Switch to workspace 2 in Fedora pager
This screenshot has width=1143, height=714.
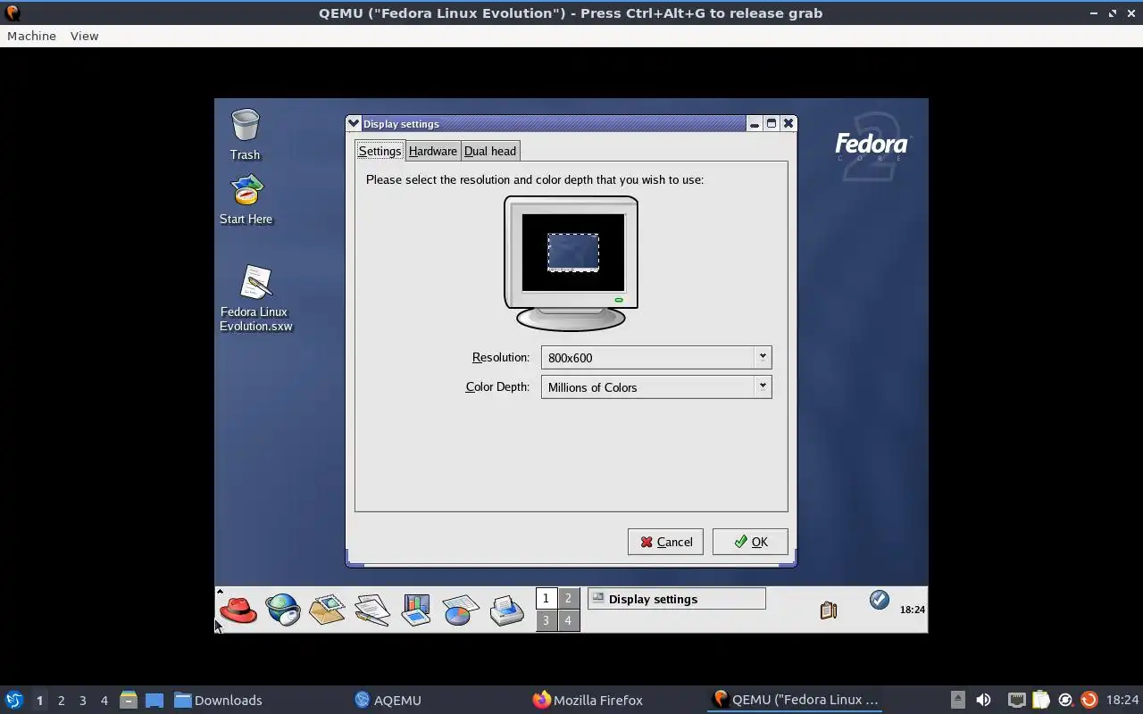click(x=569, y=598)
